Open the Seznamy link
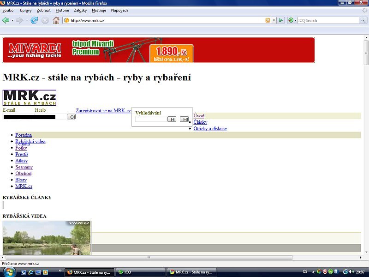Screen dimensions: 369x277 click(24, 167)
